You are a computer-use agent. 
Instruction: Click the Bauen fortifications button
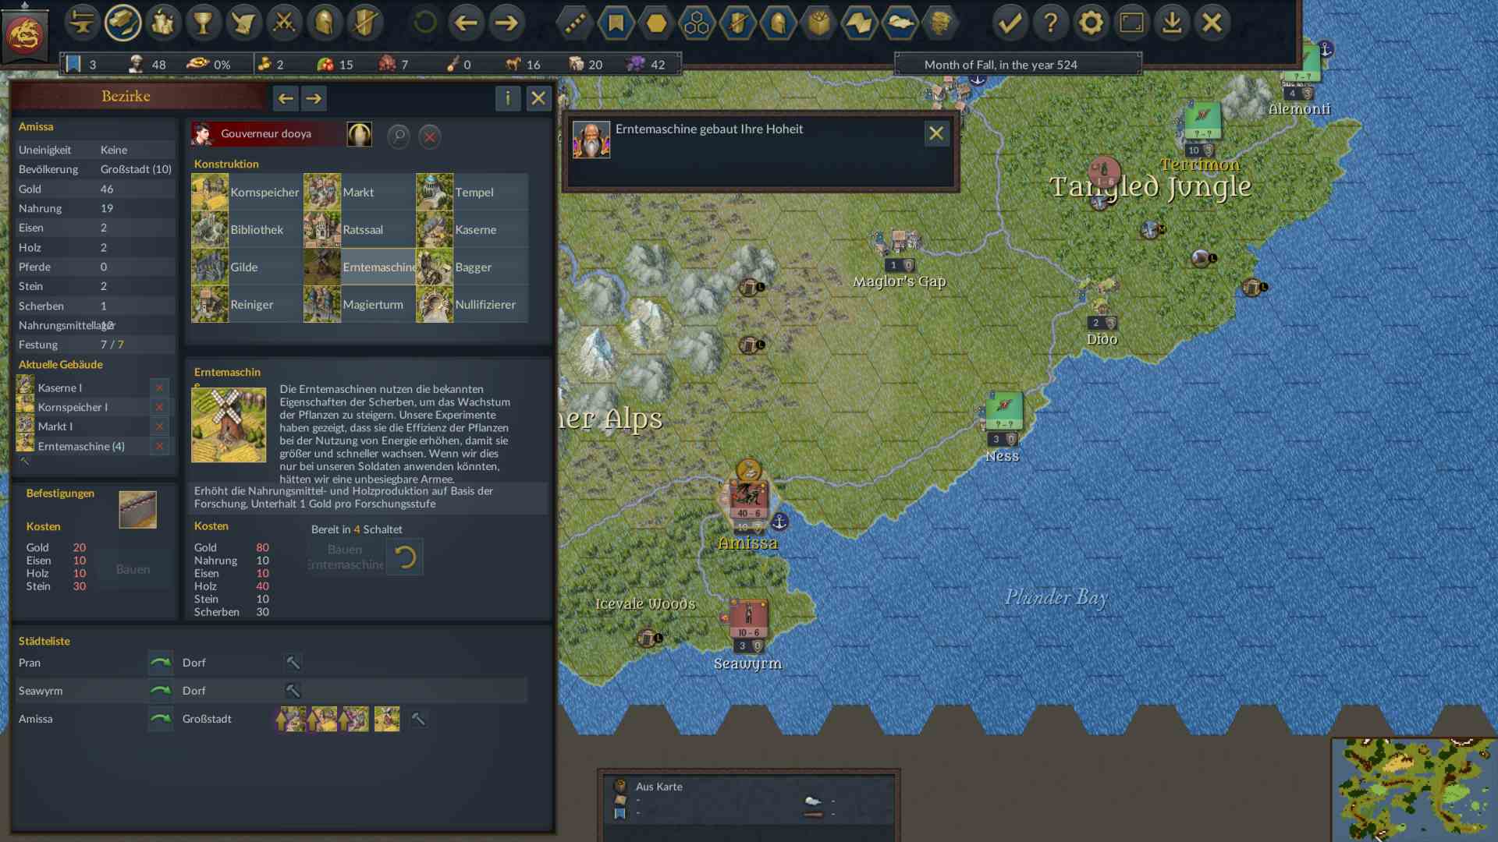(133, 569)
